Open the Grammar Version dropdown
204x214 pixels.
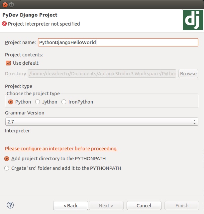(x=102, y=122)
